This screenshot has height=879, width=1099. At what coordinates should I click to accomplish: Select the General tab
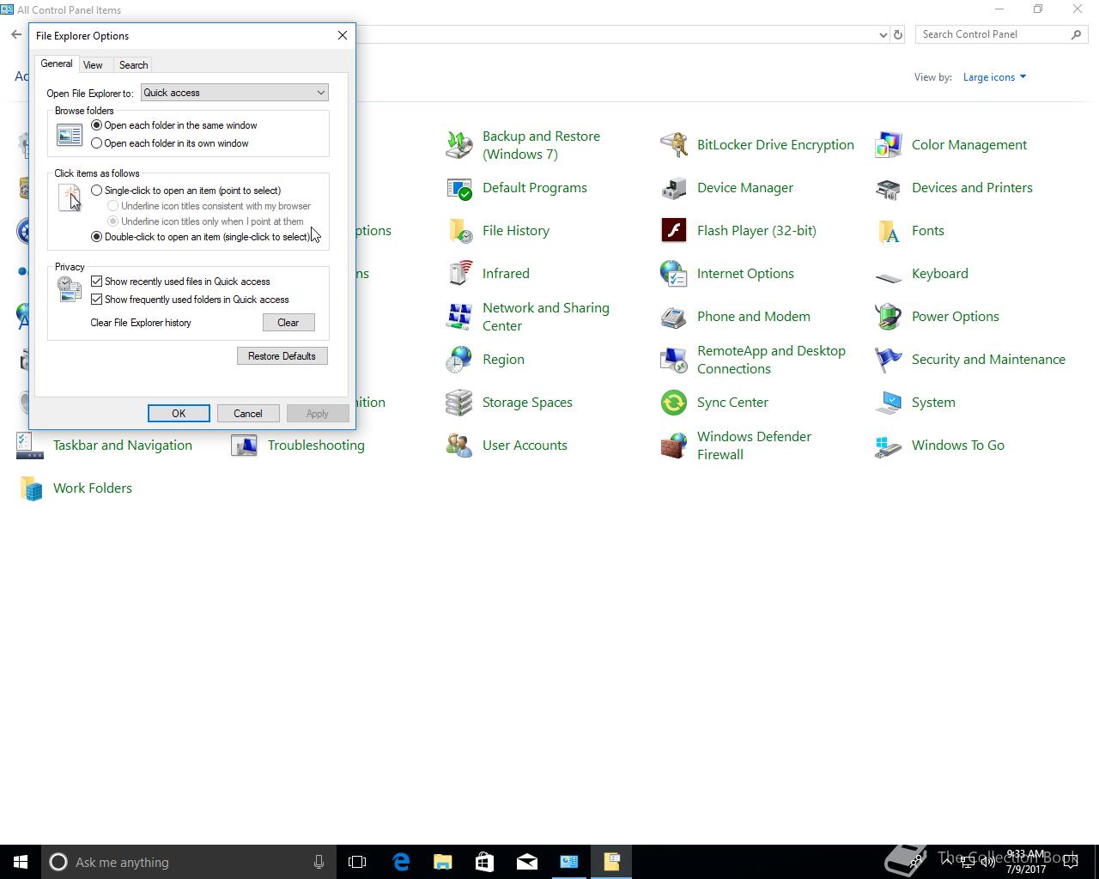[x=57, y=64]
